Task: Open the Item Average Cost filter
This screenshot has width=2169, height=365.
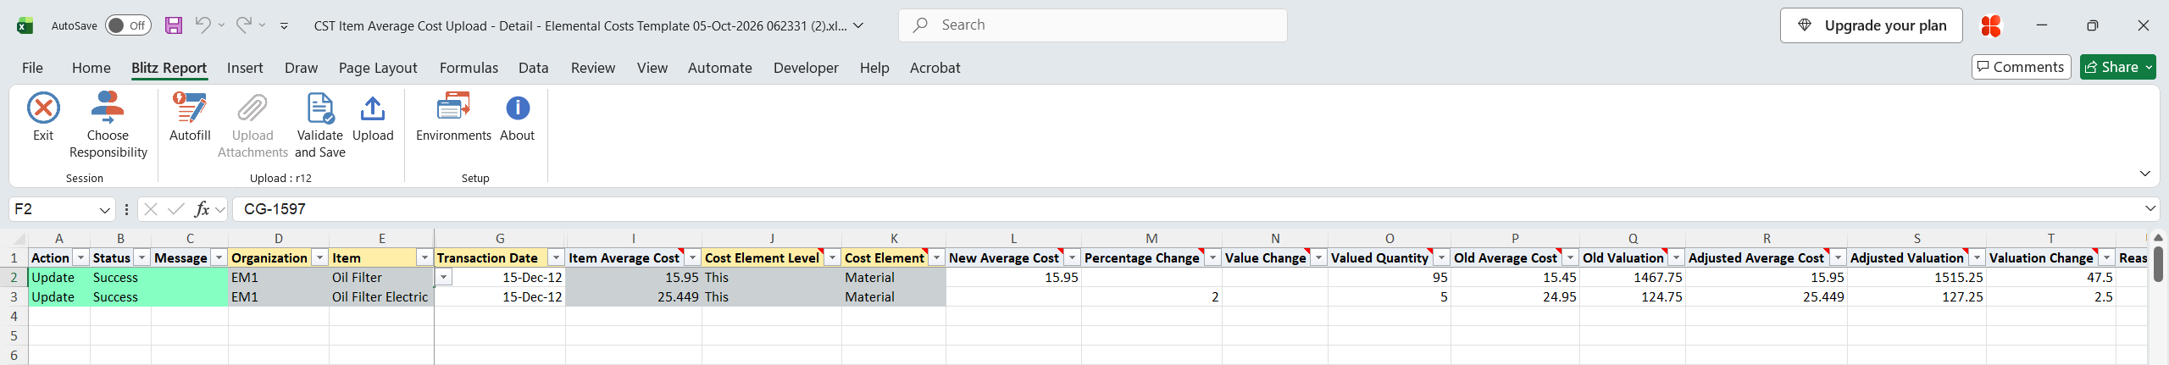Action: (692, 257)
